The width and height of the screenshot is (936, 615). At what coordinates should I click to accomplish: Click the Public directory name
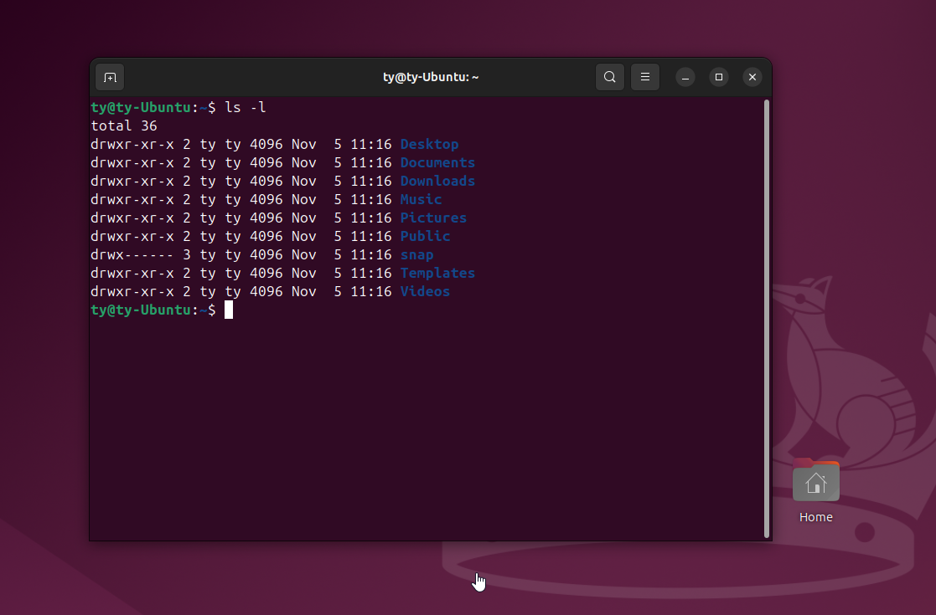[x=425, y=237]
